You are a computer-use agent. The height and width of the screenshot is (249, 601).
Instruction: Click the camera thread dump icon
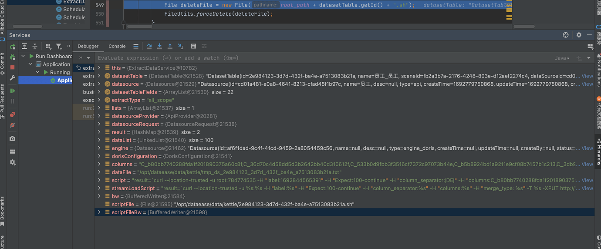[x=13, y=138]
